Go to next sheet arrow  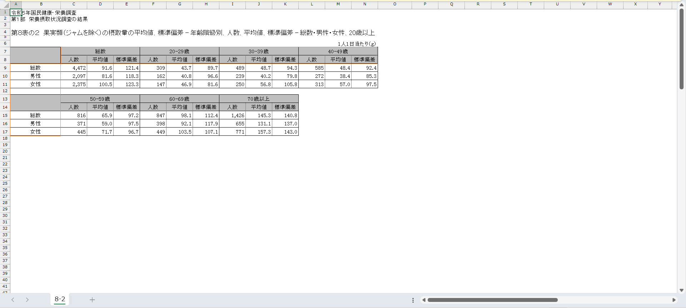point(27,300)
